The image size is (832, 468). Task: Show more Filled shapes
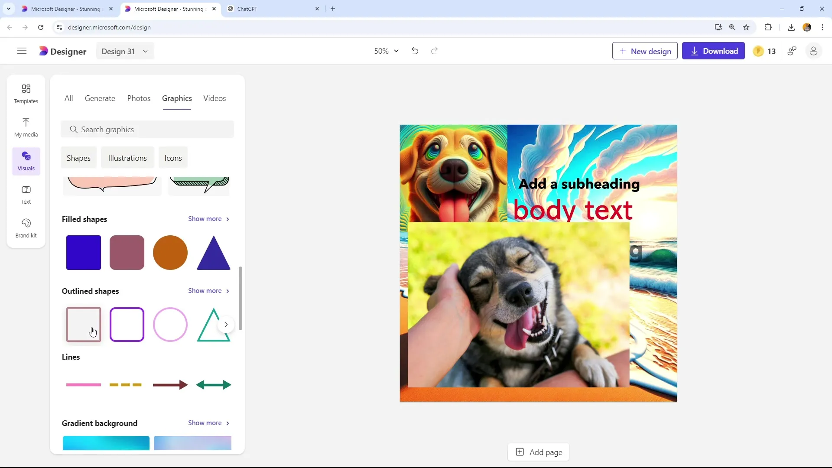tap(209, 219)
